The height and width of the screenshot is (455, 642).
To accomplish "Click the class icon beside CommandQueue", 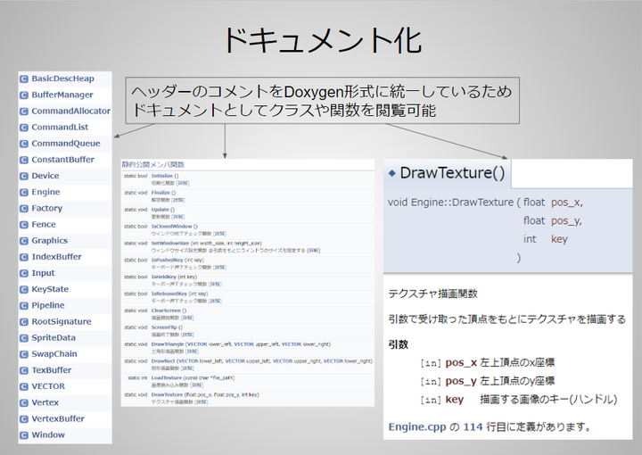I will pos(24,144).
